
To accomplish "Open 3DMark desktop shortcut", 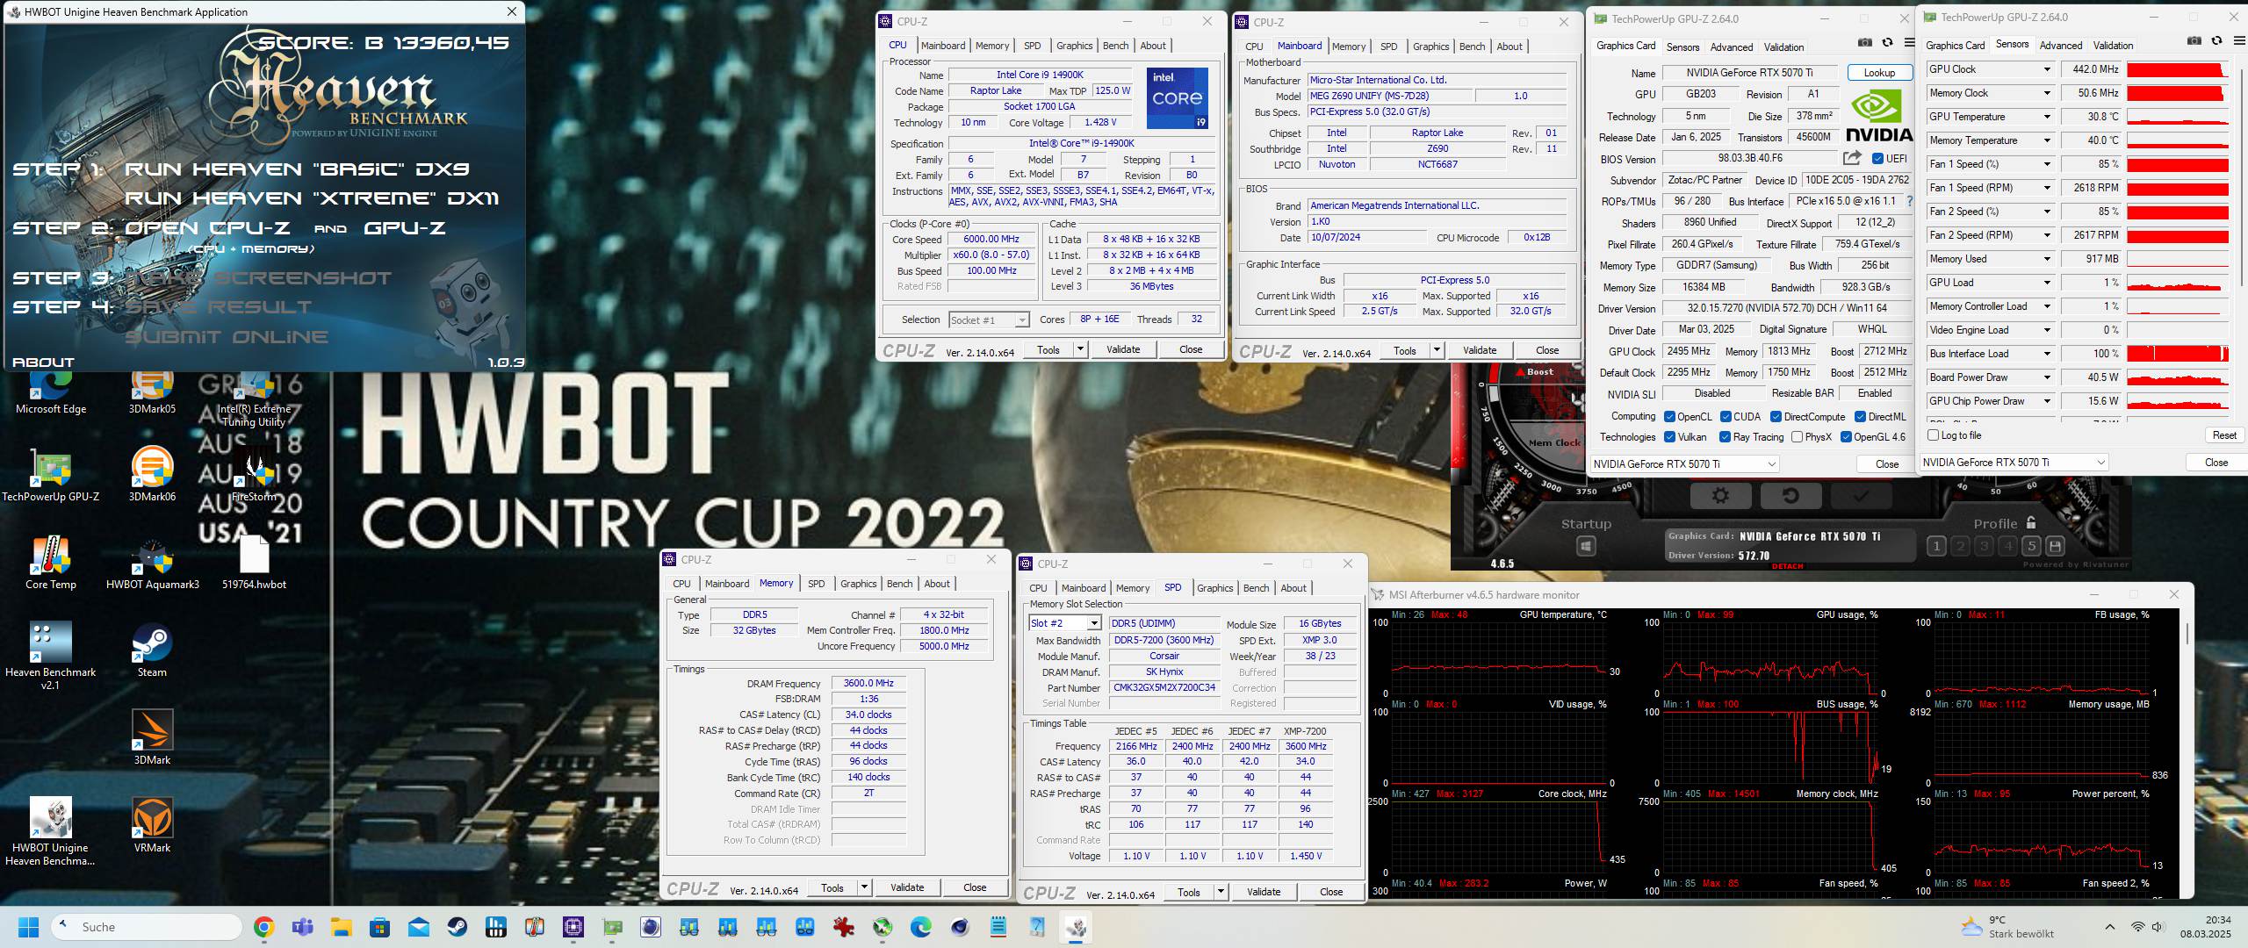I will coord(152,737).
